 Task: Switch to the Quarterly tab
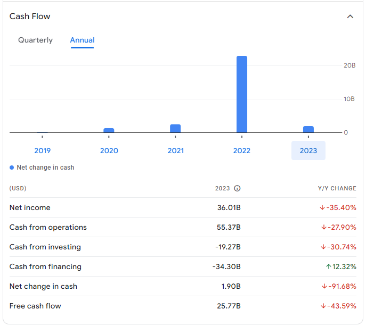tap(36, 40)
